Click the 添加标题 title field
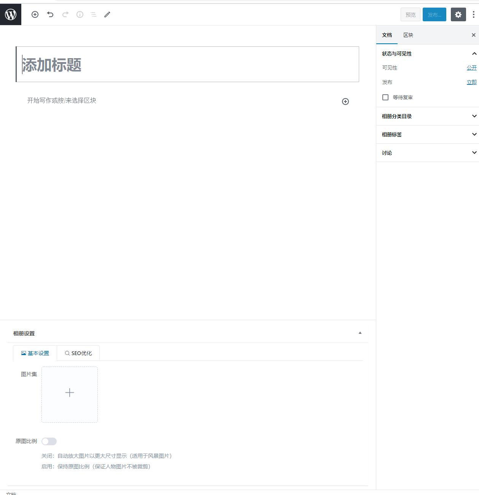 (x=188, y=64)
